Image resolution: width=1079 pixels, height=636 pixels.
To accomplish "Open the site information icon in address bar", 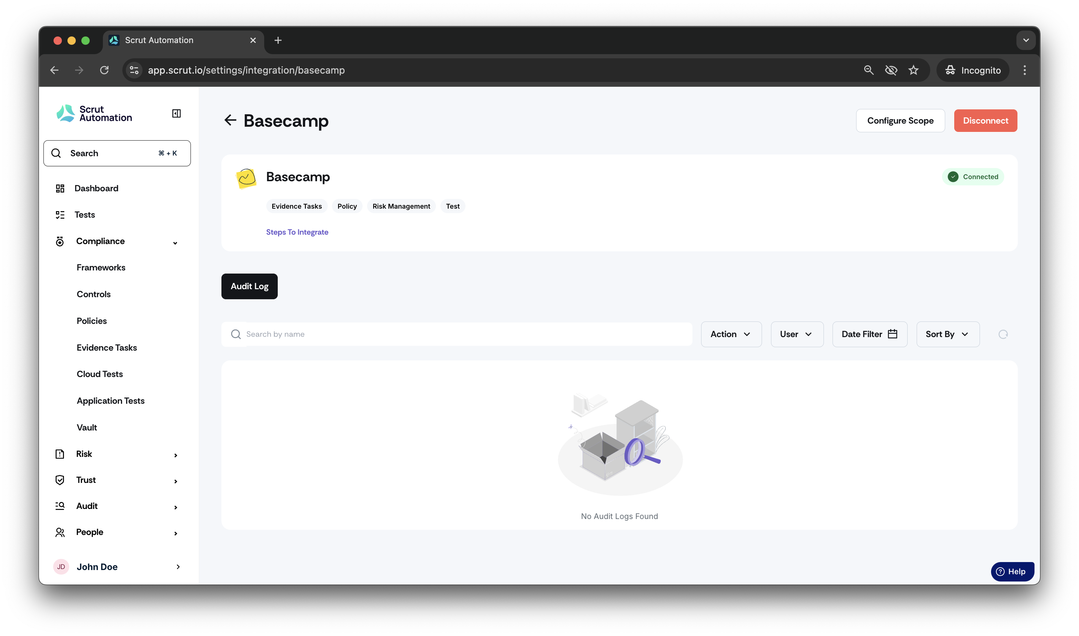I will click(134, 70).
